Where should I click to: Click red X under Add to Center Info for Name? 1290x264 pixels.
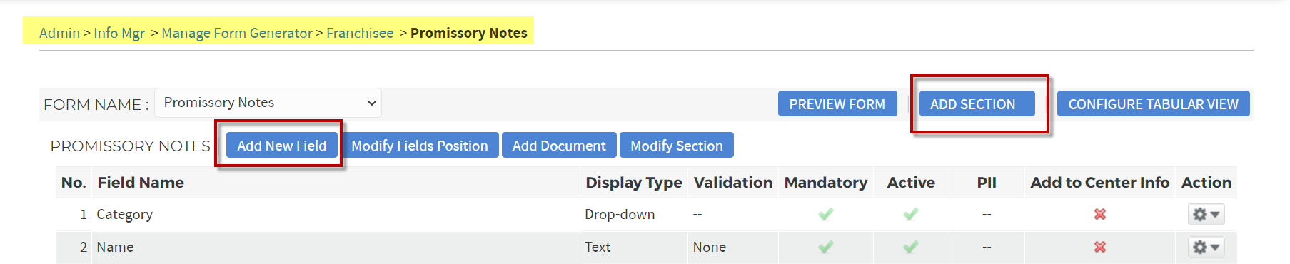click(x=1100, y=247)
